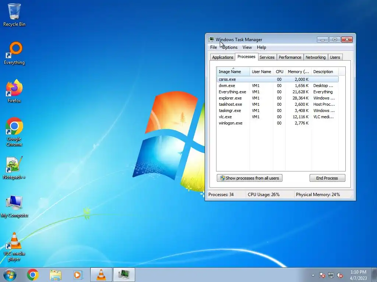Switch to the Users tab
Viewport: 377px width, 282px height.
tap(335, 57)
